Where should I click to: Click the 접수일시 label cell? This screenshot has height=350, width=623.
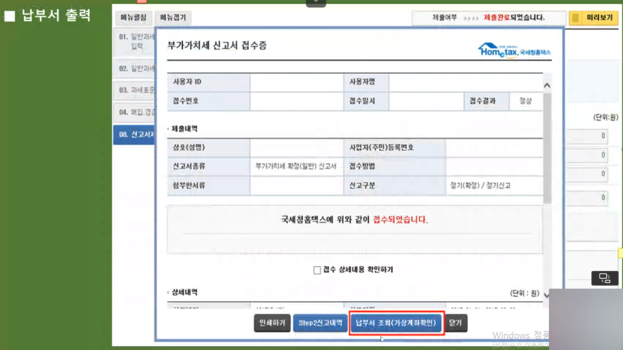(366, 101)
